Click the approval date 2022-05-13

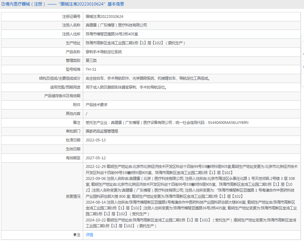[x=96, y=140]
